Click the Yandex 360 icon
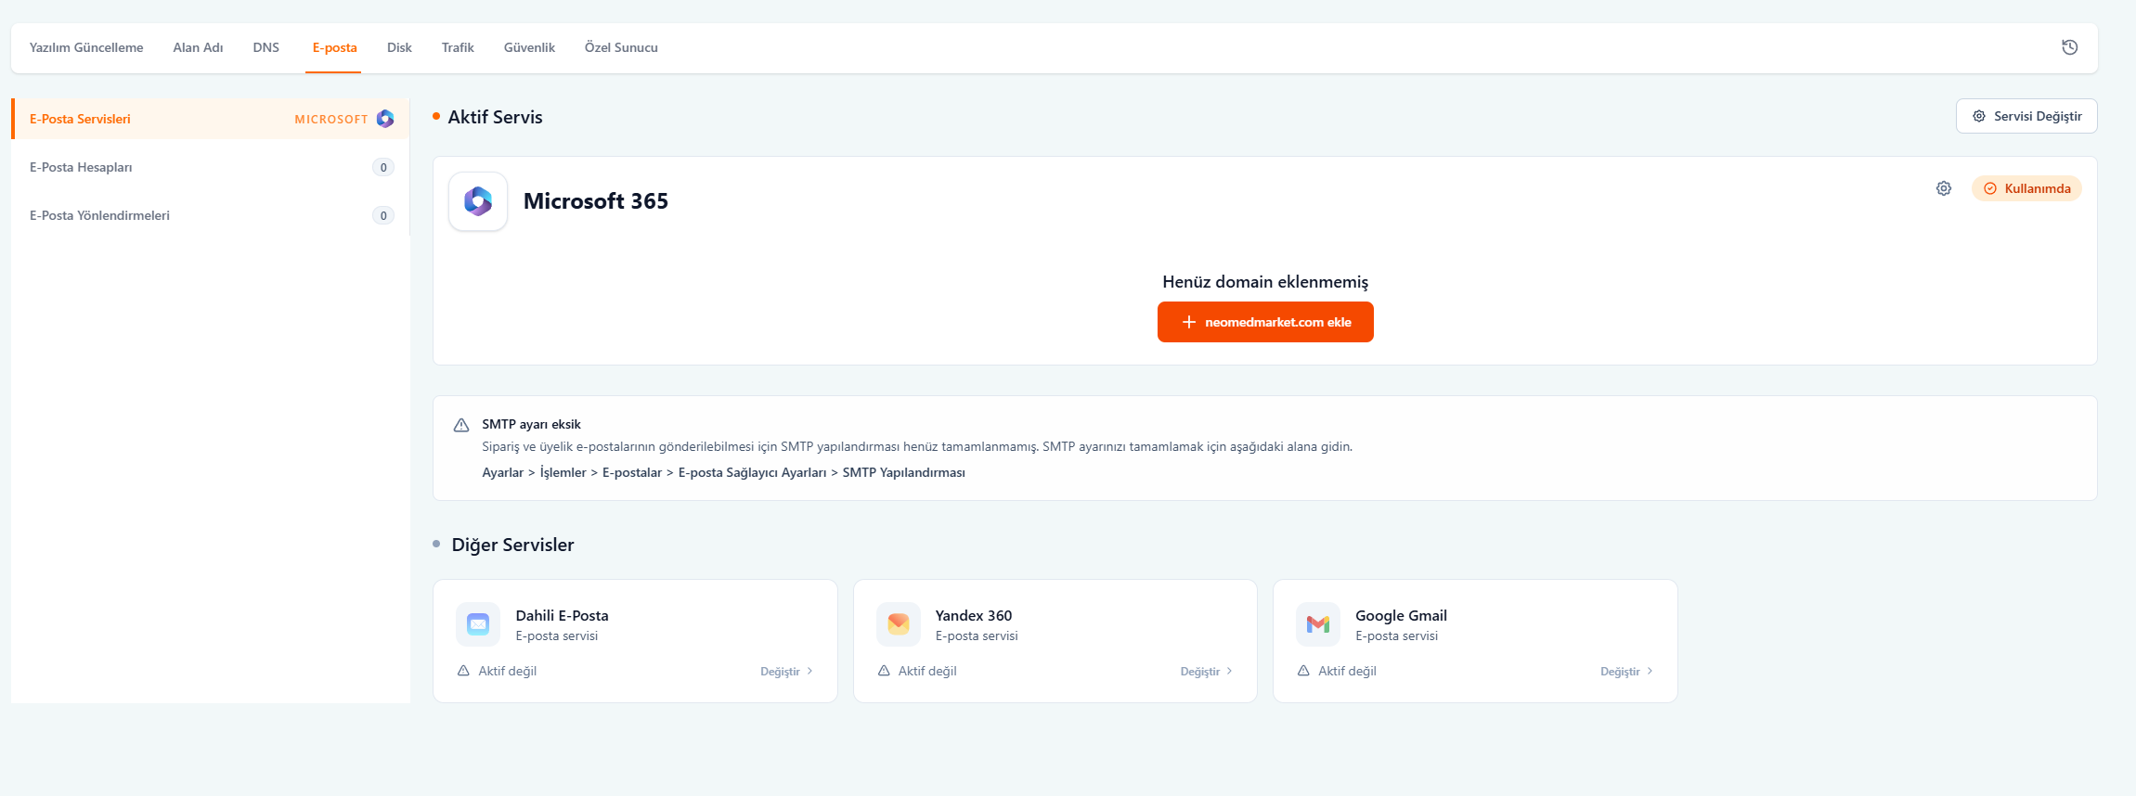The height and width of the screenshot is (796, 2136). pos(898,624)
